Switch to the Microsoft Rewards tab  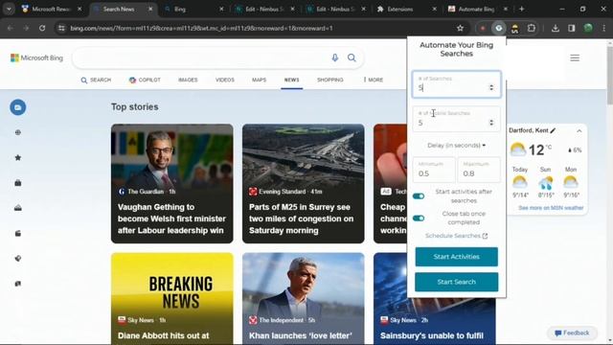pyautogui.click(x=51, y=9)
